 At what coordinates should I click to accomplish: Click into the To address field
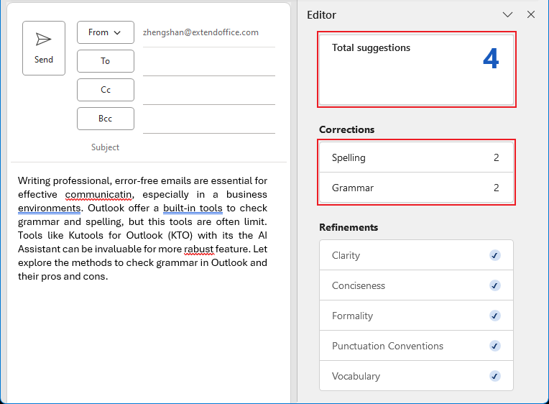pyautogui.click(x=208, y=63)
